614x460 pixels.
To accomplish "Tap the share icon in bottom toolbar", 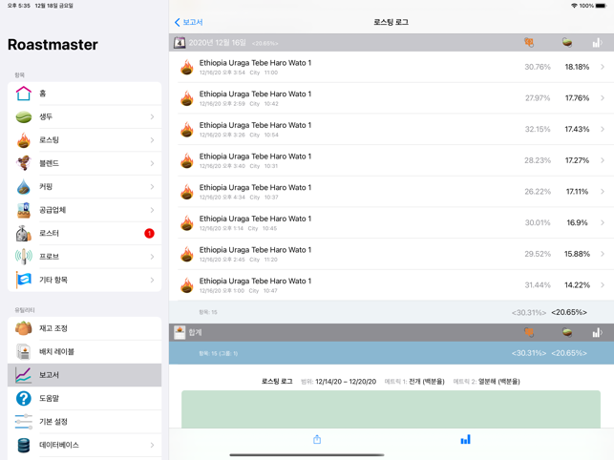I will coord(317,440).
